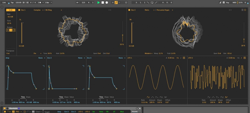Image resolution: width=250 pixels, height=113 pixels.
Task: Click the Osc 2 waveform linear view icon
Action: [242, 10]
